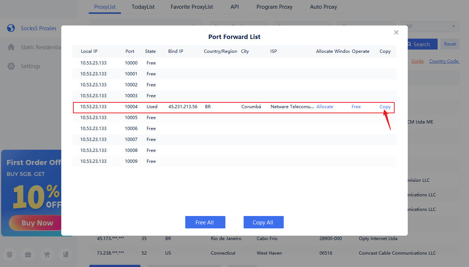Open the Country Code link

coord(444,61)
